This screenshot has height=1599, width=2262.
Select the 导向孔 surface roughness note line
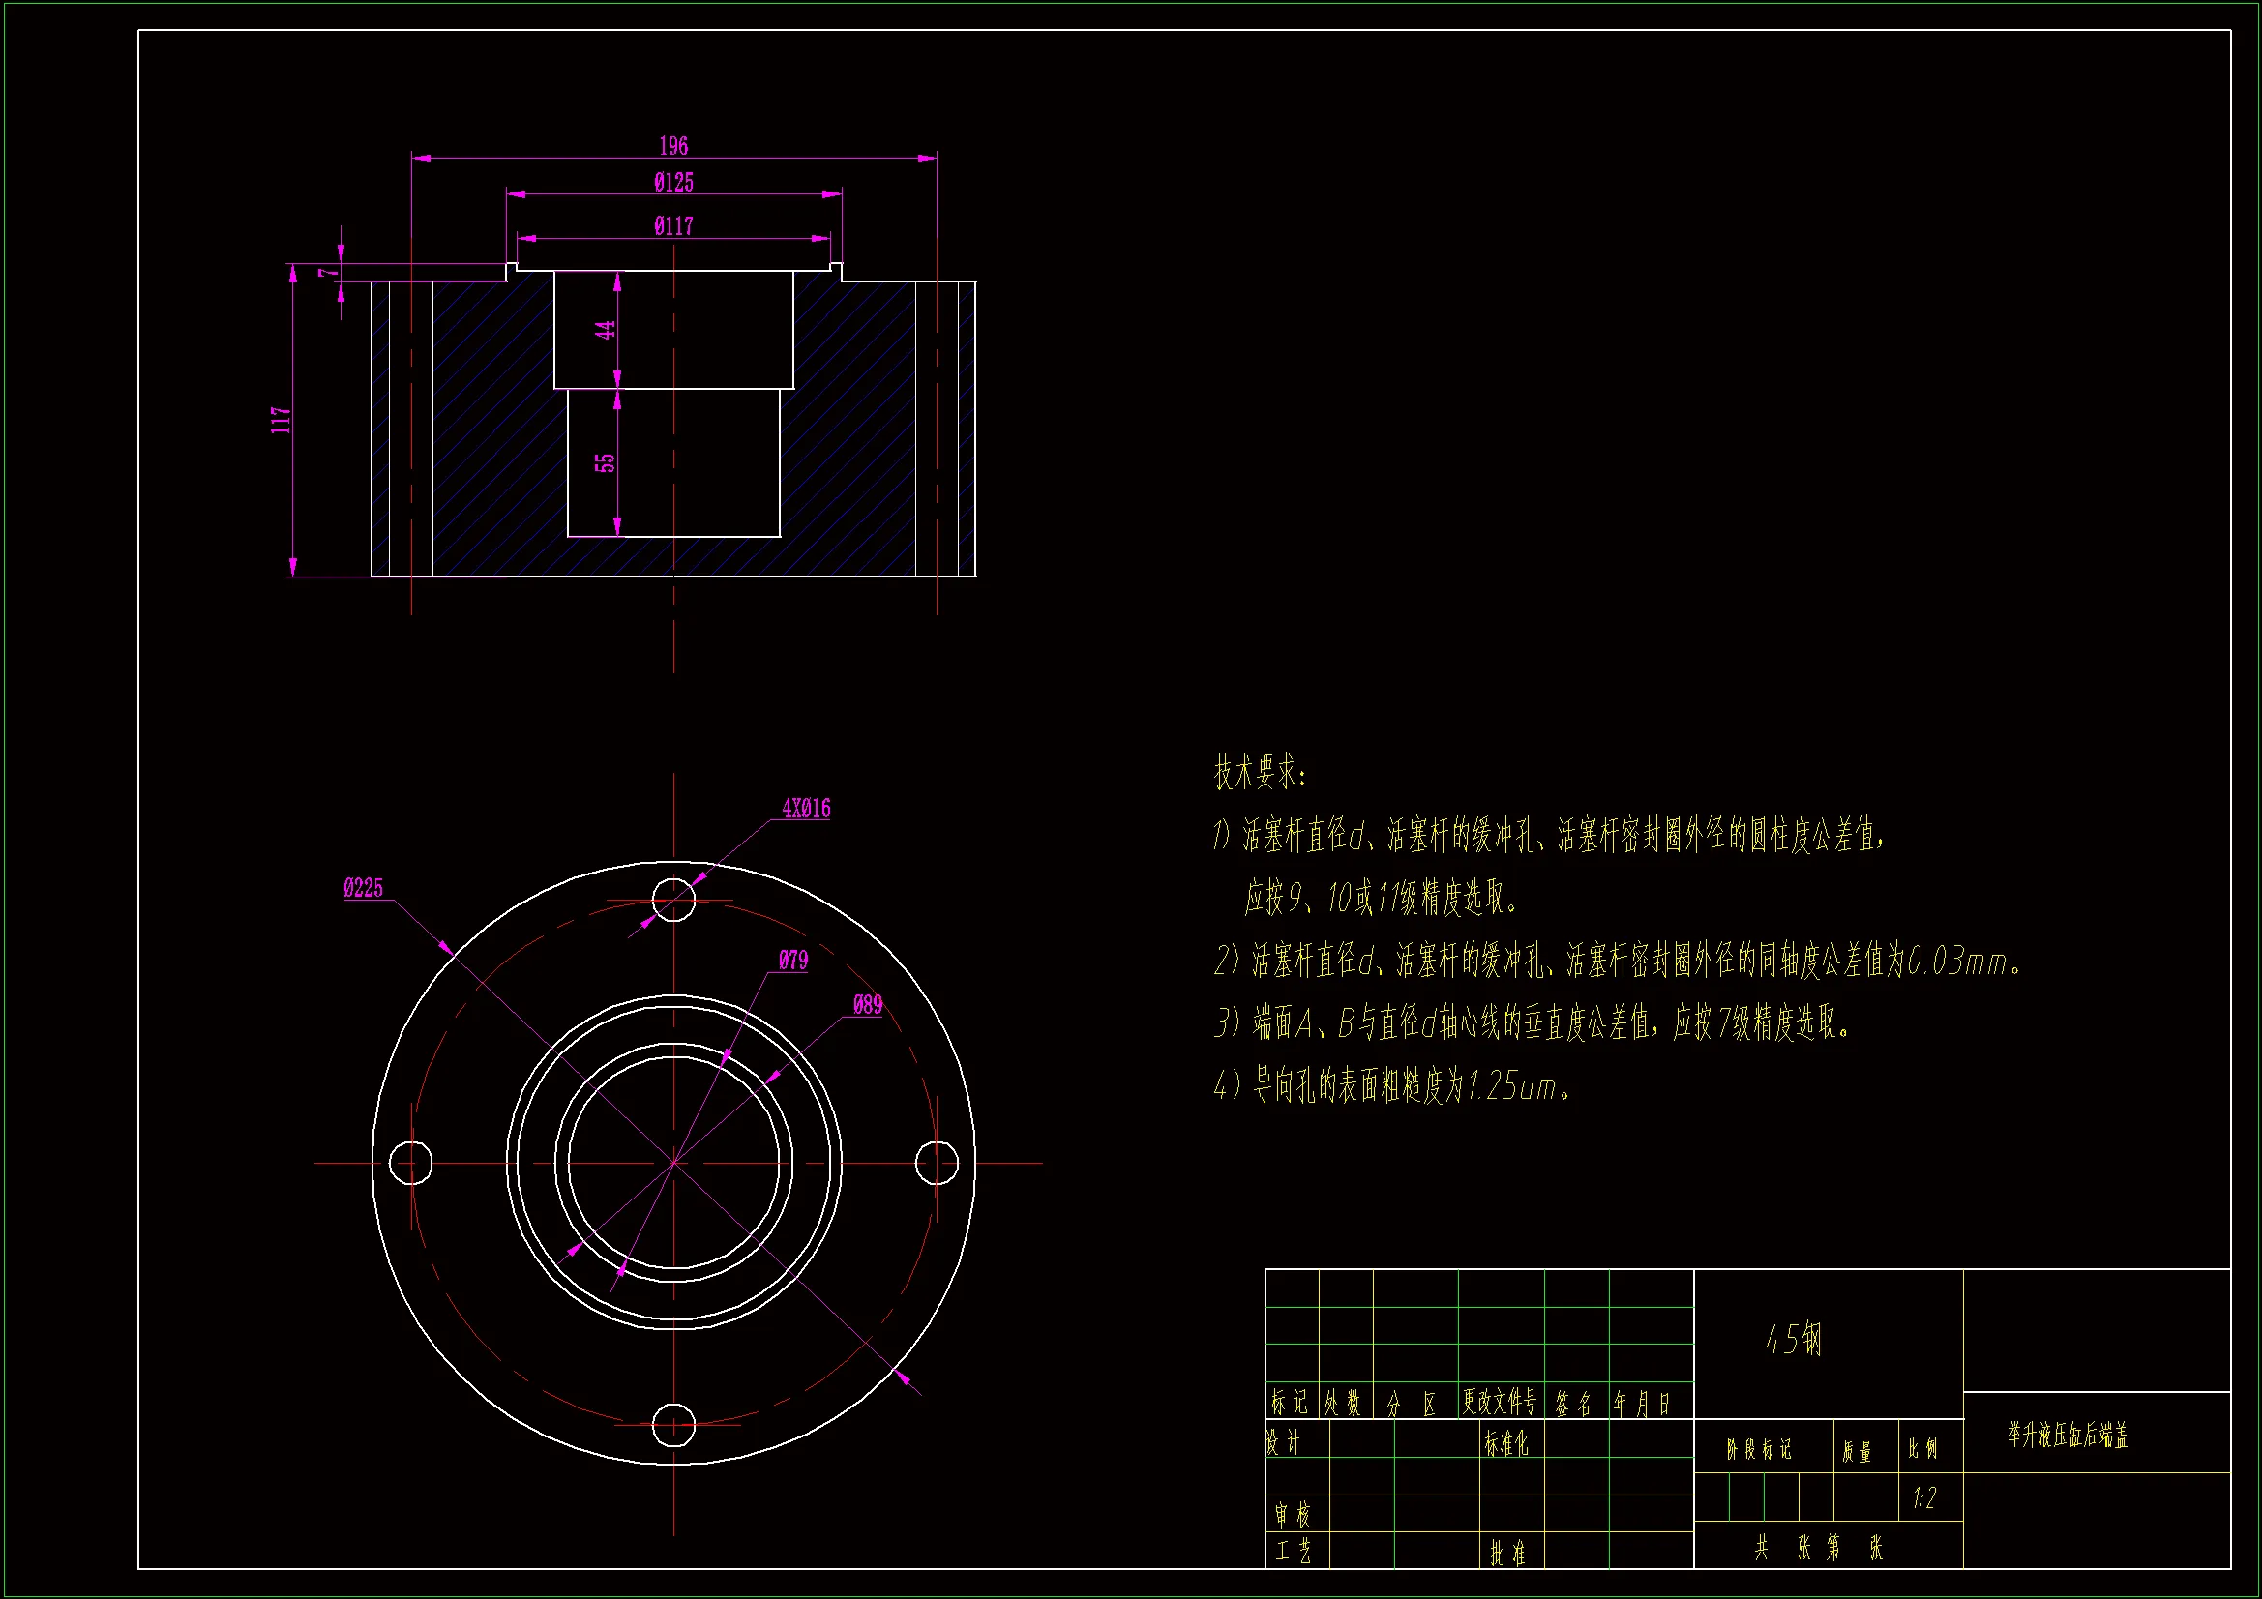tap(1391, 1087)
